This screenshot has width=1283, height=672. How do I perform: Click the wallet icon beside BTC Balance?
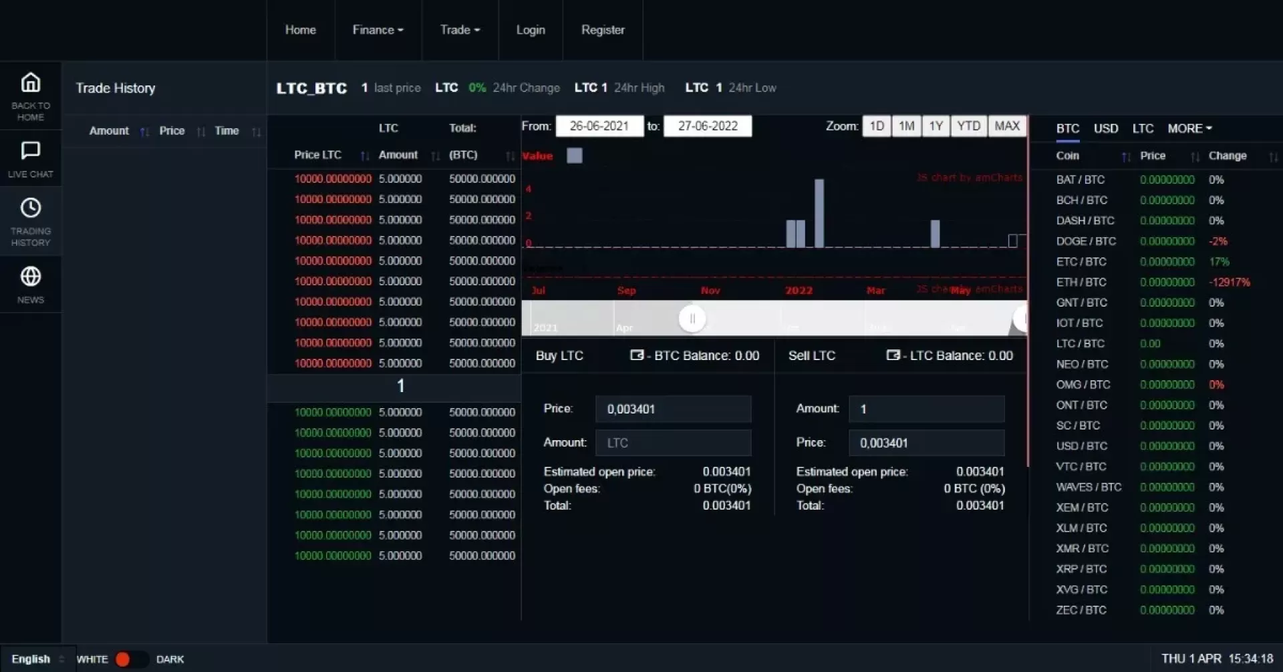[x=637, y=355]
